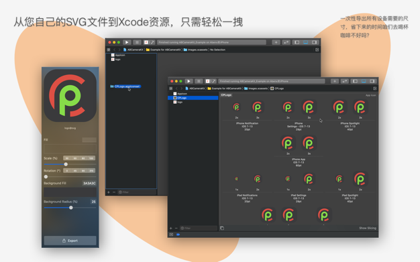Screen dimensions: 420x262
Task: Open scheme selector in back Xcode window
Action: (x=149, y=42)
